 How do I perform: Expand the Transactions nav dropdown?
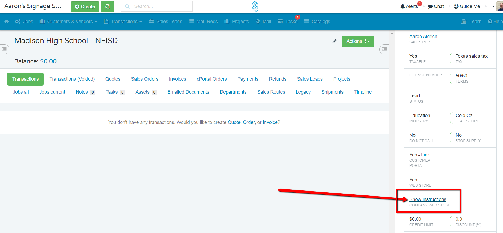coord(123,22)
